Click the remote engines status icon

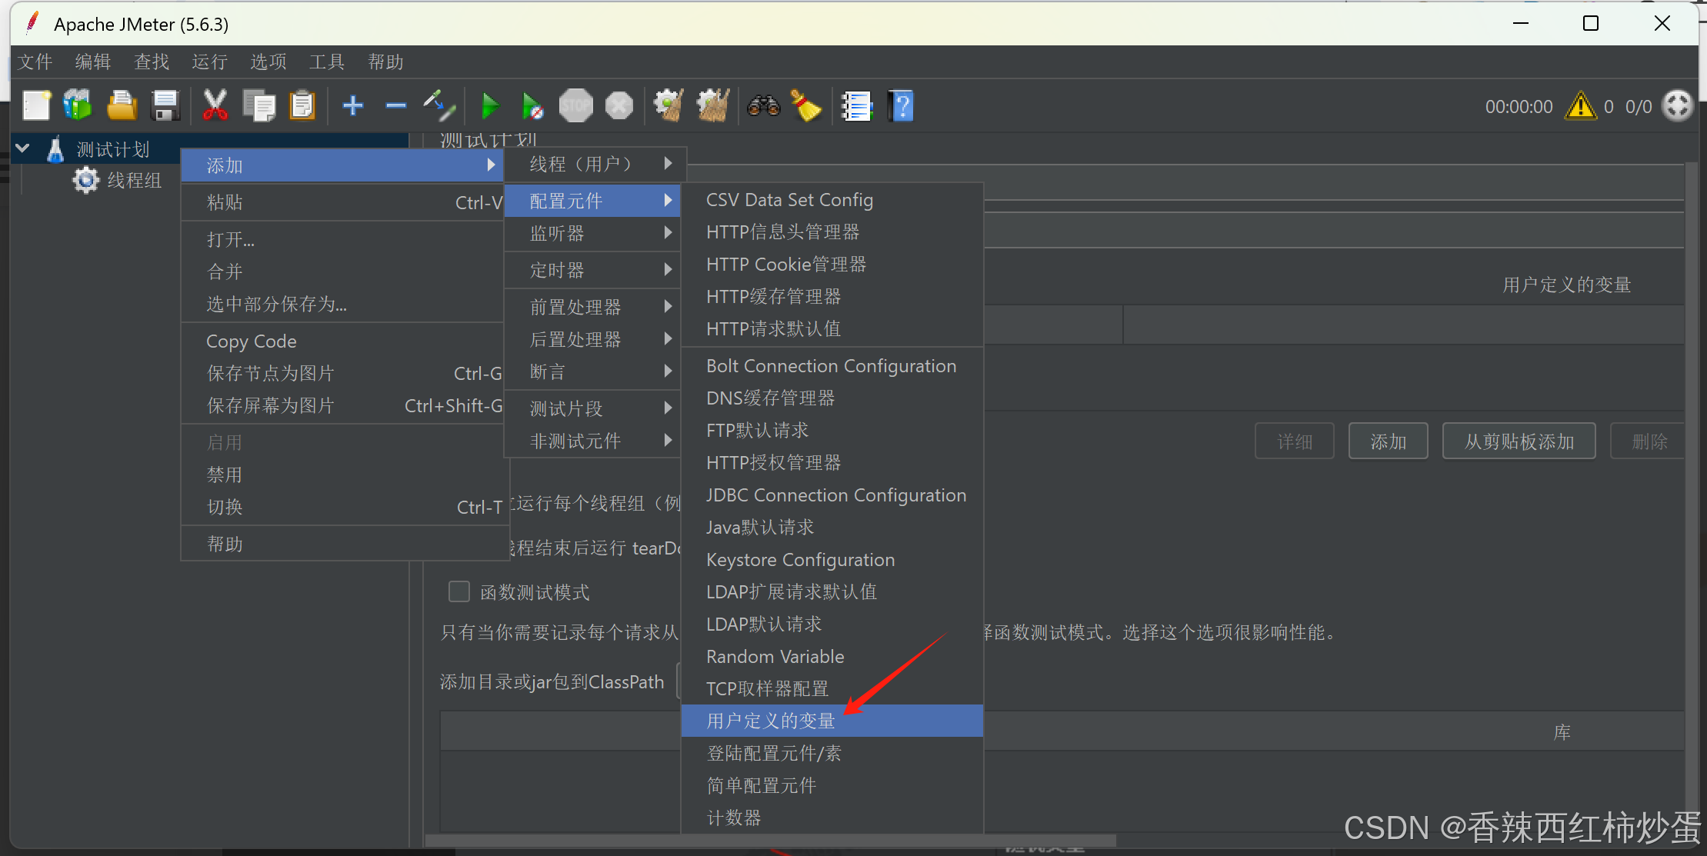pyautogui.click(x=1678, y=106)
